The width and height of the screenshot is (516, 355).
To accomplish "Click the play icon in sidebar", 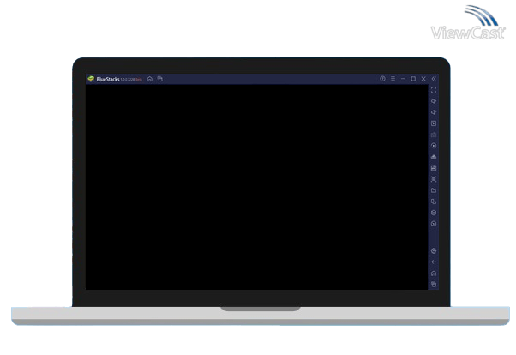I will [x=434, y=123].
